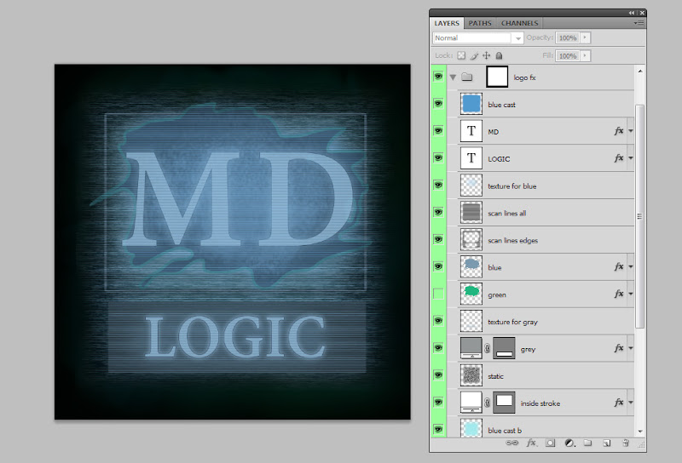The image size is (682, 463).
Task: Click mask link icon on grey layer
Action: point(487,348)
